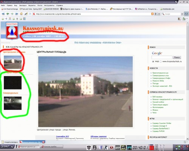Open the Test and Vote - Spring 2007 bookmark
The width and height of the screenshot is (189, 151).
tap(31, 9)
